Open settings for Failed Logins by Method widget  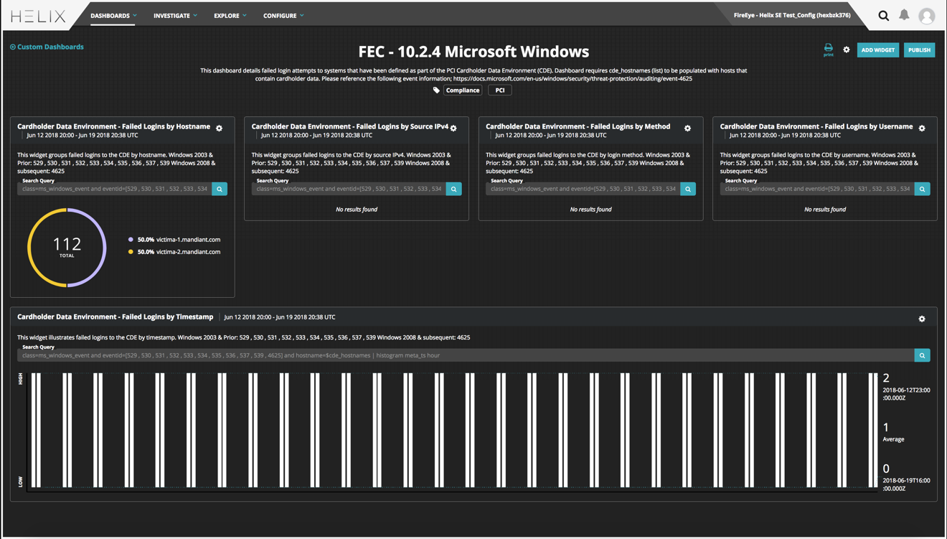point(687,128)
